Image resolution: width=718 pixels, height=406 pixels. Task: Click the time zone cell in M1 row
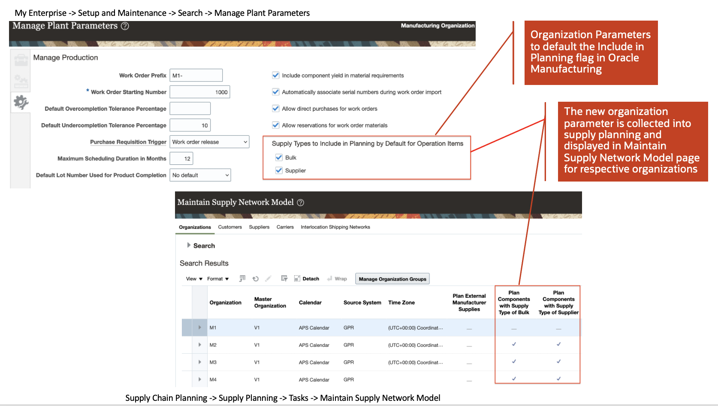point(416,327)
